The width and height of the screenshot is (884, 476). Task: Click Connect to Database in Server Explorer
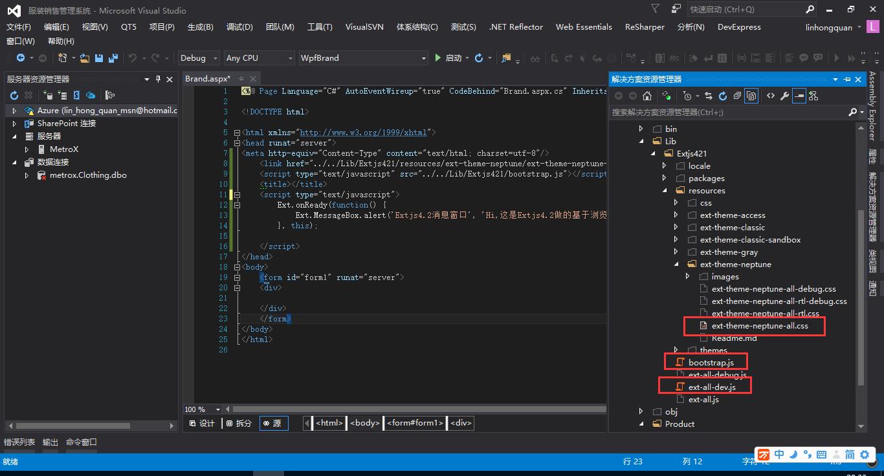pyautogui.click(x=47, y=95)
